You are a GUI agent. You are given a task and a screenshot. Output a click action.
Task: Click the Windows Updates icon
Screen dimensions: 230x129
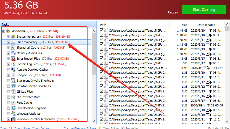tap(13, 114)
